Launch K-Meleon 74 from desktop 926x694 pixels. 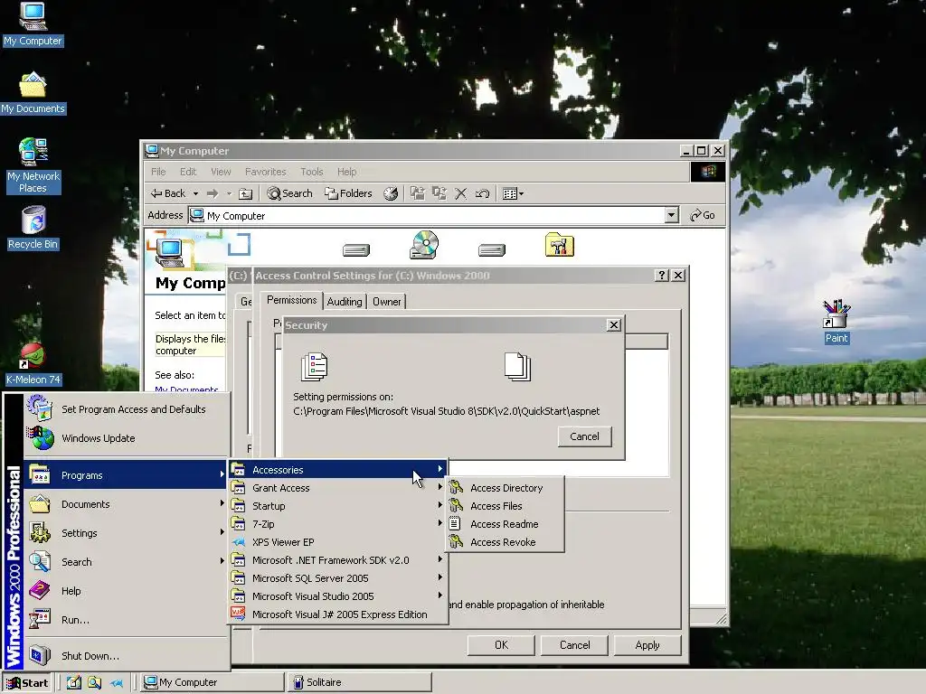33,364
